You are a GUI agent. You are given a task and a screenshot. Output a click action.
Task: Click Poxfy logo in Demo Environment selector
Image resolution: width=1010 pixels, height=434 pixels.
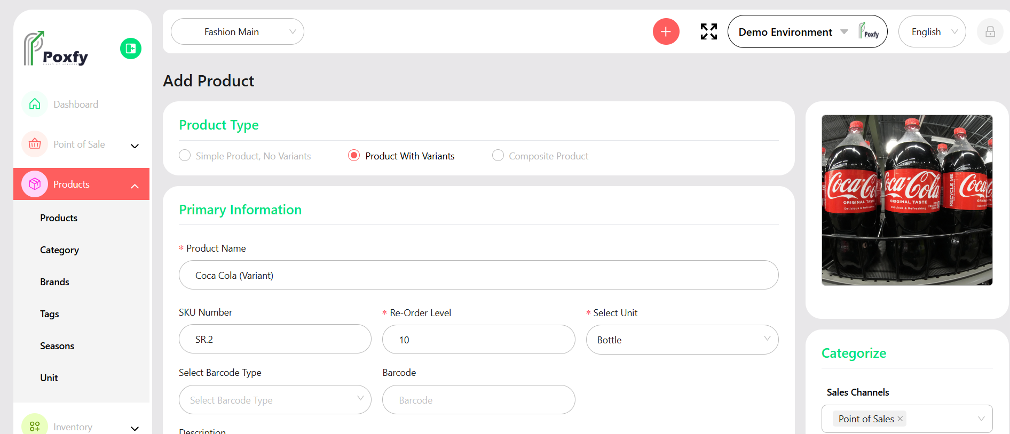pos(869,31)
